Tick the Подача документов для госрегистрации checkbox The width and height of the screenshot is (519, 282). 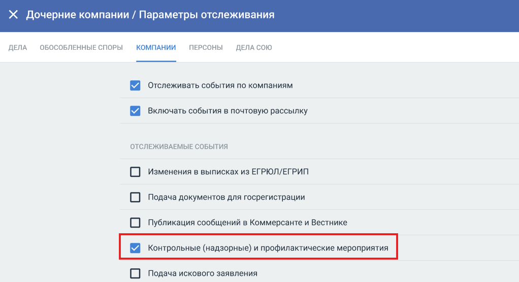pos(135,197)
